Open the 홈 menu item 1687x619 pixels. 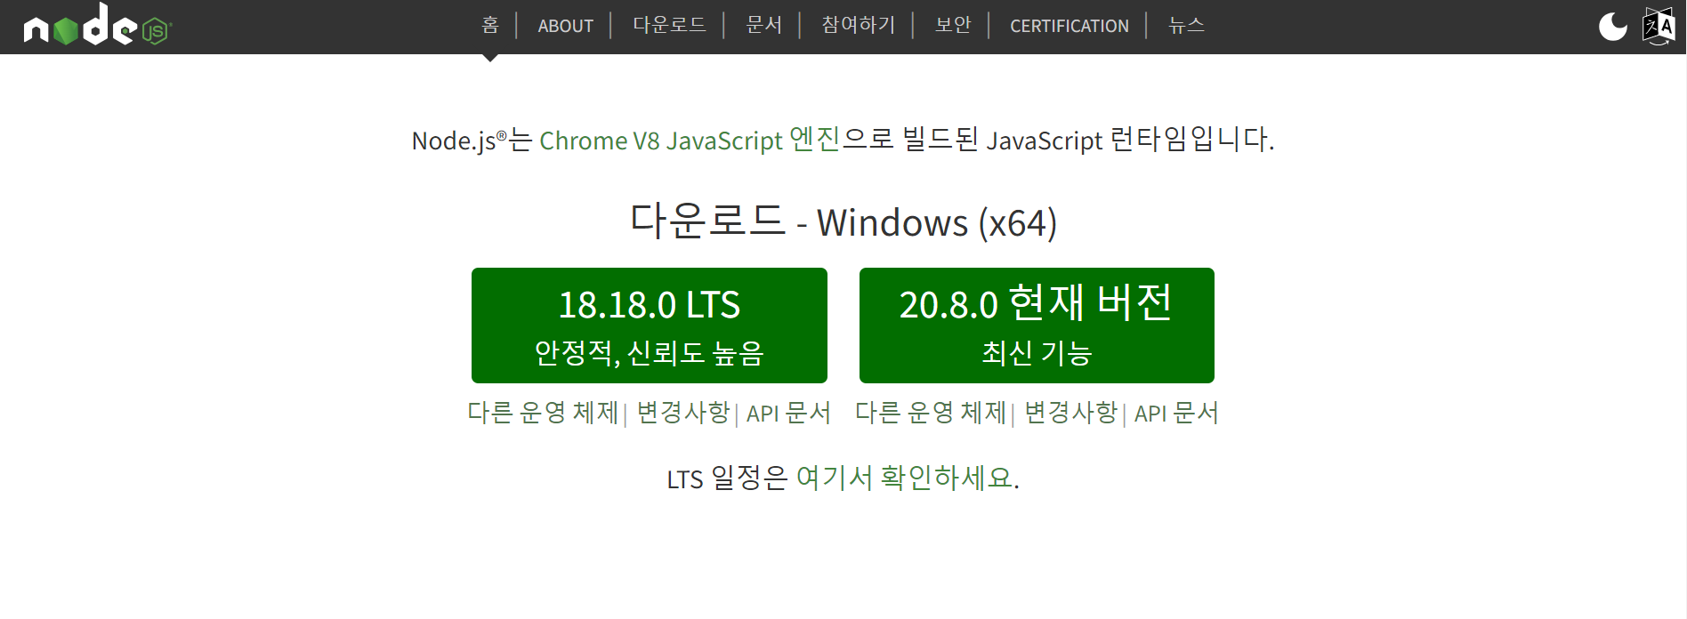coord(490,25)
